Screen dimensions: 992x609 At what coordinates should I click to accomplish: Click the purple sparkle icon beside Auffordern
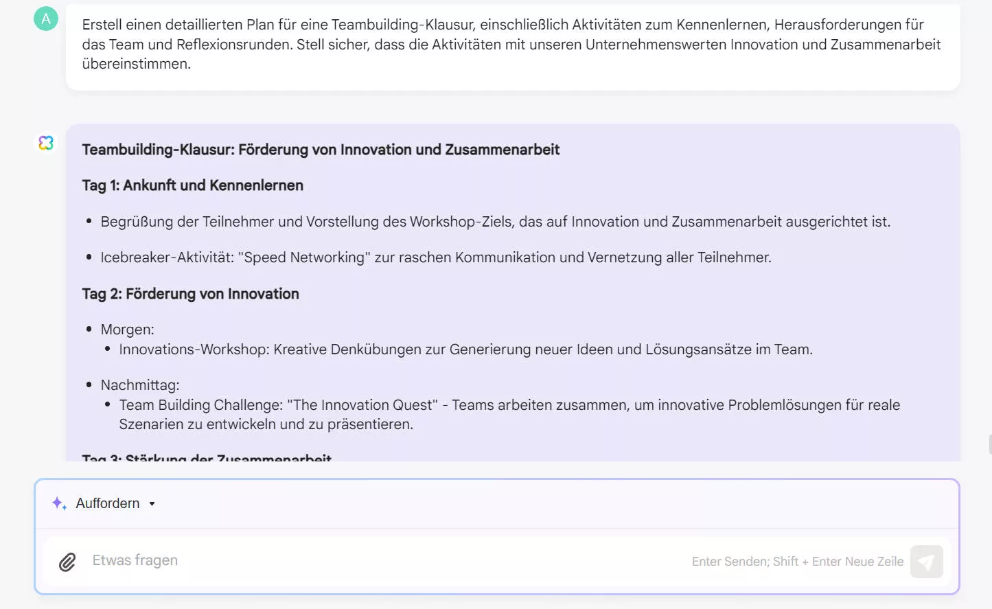[x=58, y=503]
